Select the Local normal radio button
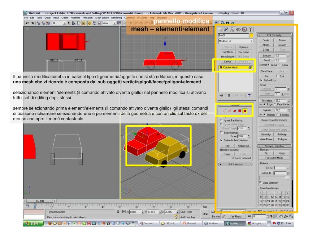317x237 pixels. point(280,65)
